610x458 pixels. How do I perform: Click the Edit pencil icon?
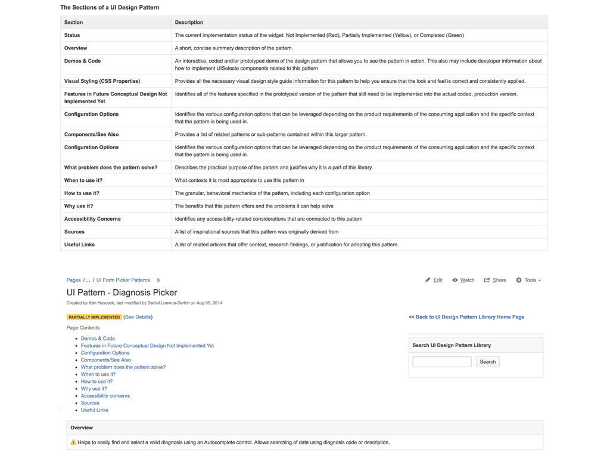click(x=428, y=280)
